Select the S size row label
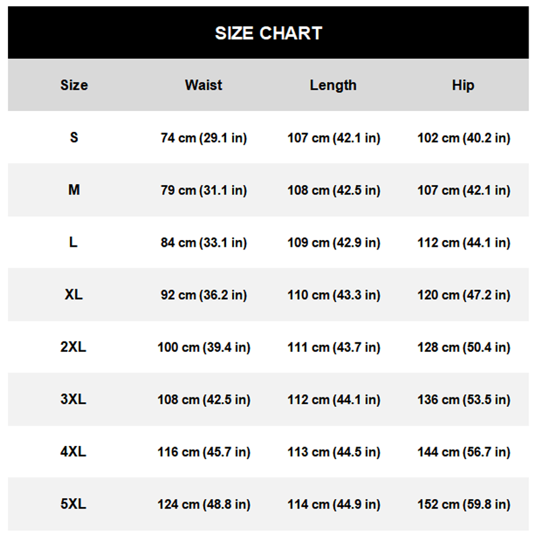The height and width of the screenshot is (538, 538). pyautogui.click(x=74, y=137)
